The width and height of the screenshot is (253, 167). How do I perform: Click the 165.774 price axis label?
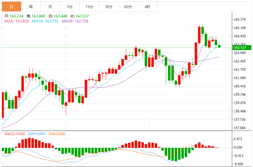point(240,19)
